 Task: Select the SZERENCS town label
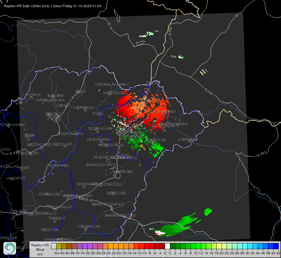(83, 107)
